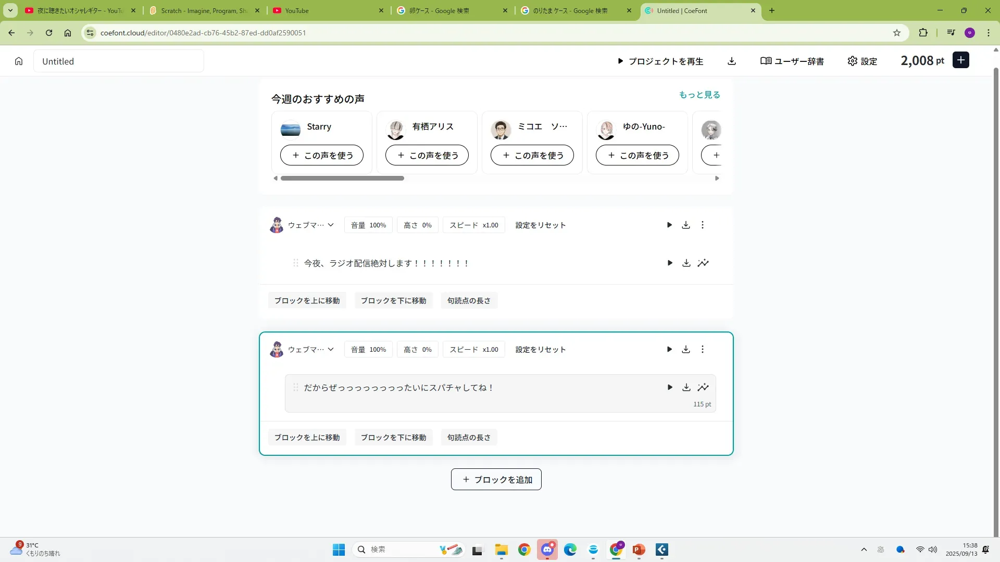Use the 有栖アリス voice
The image size is (1000, 562).
(x=427, y=155)
